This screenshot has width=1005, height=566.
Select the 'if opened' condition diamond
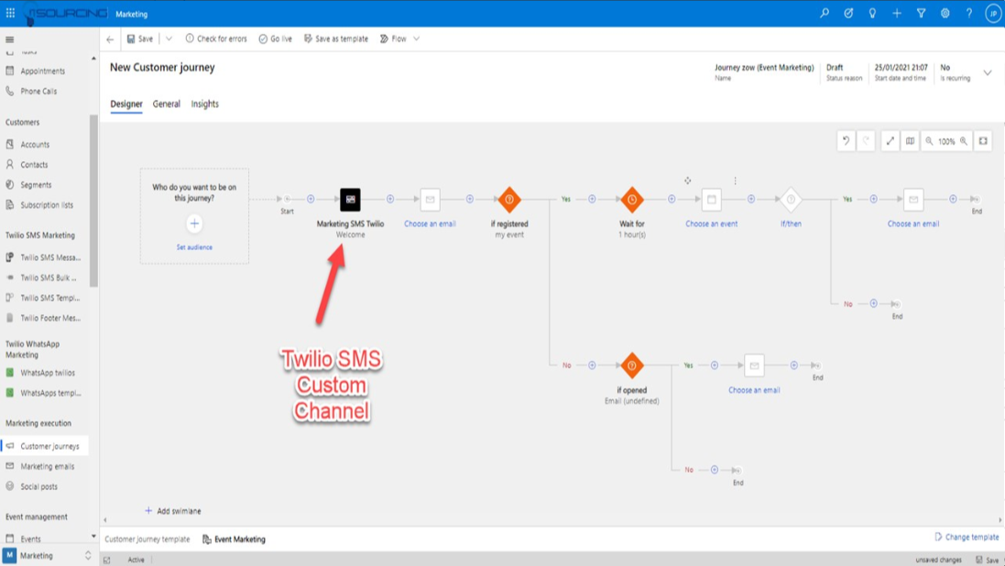[632, 365]
